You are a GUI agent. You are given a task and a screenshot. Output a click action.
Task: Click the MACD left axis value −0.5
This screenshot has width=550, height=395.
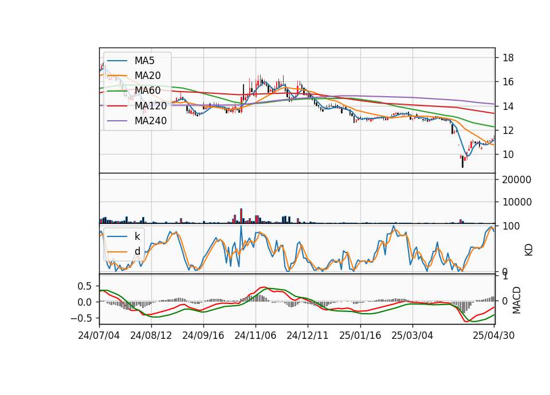81,318
